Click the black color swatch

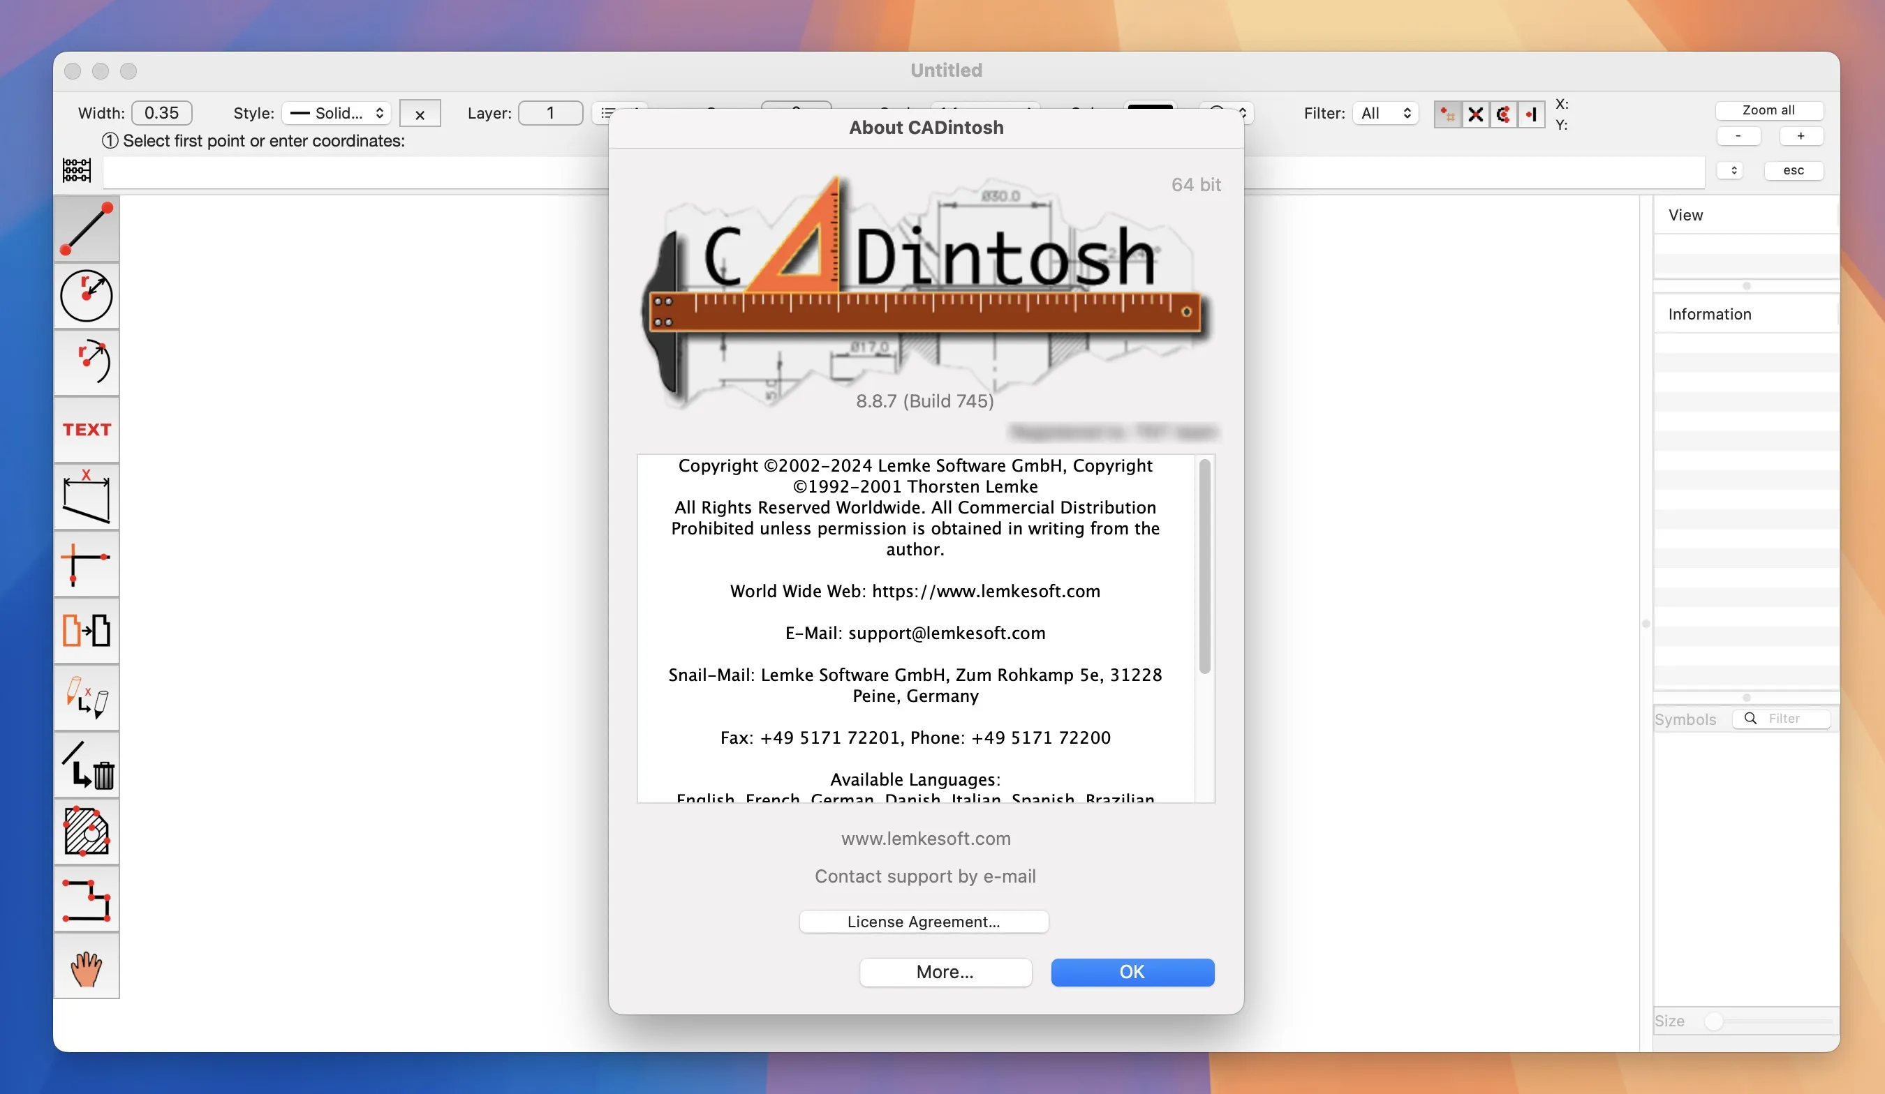tap(1151, 107)
